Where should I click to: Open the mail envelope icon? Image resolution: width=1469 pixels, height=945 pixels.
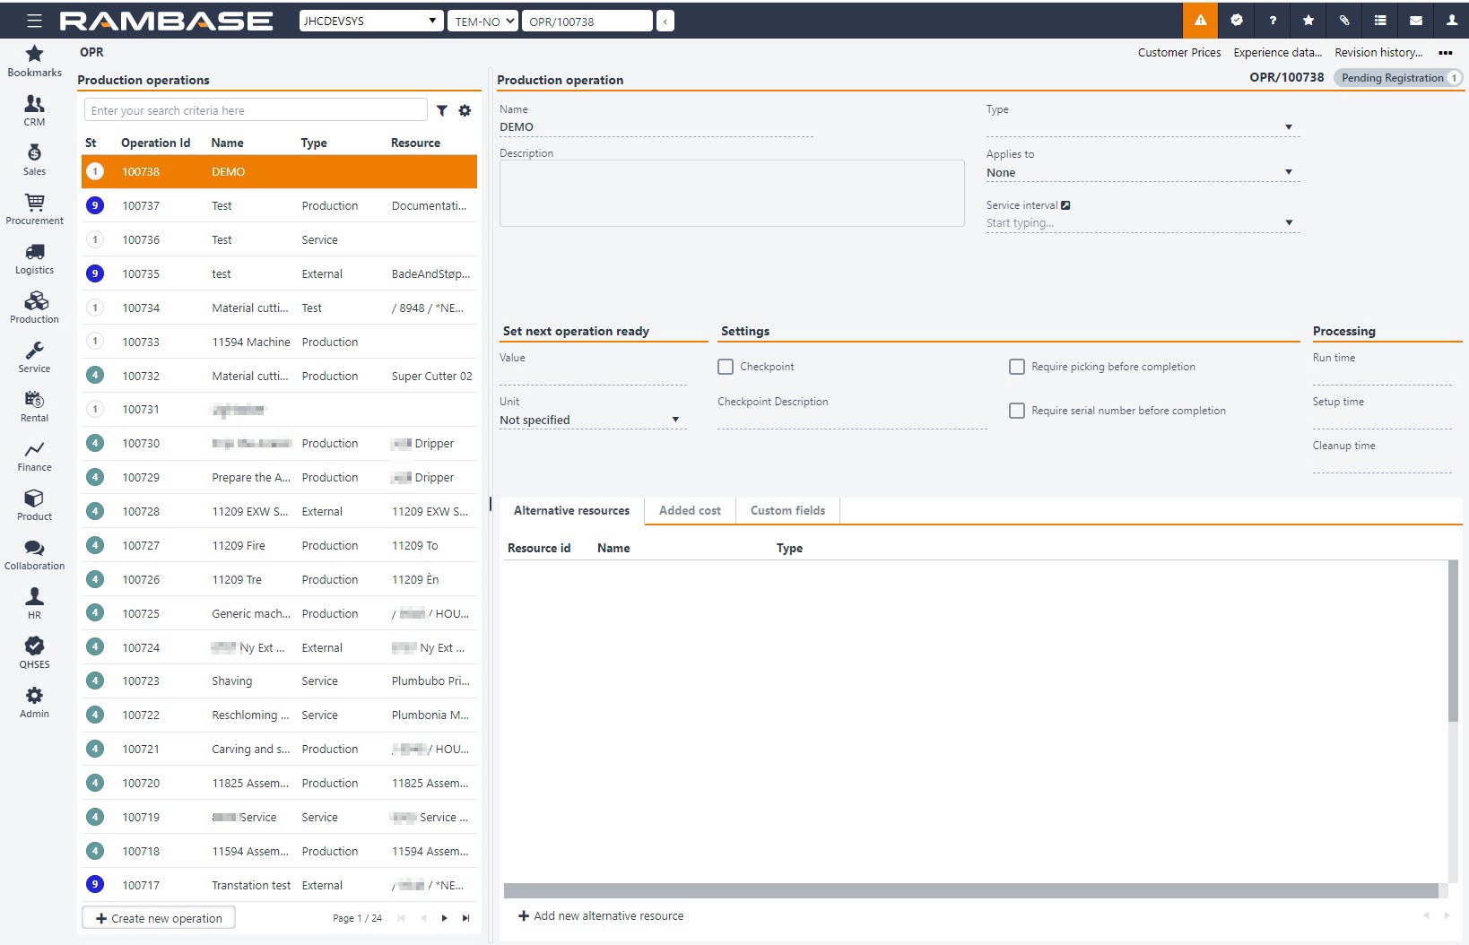1415,21
